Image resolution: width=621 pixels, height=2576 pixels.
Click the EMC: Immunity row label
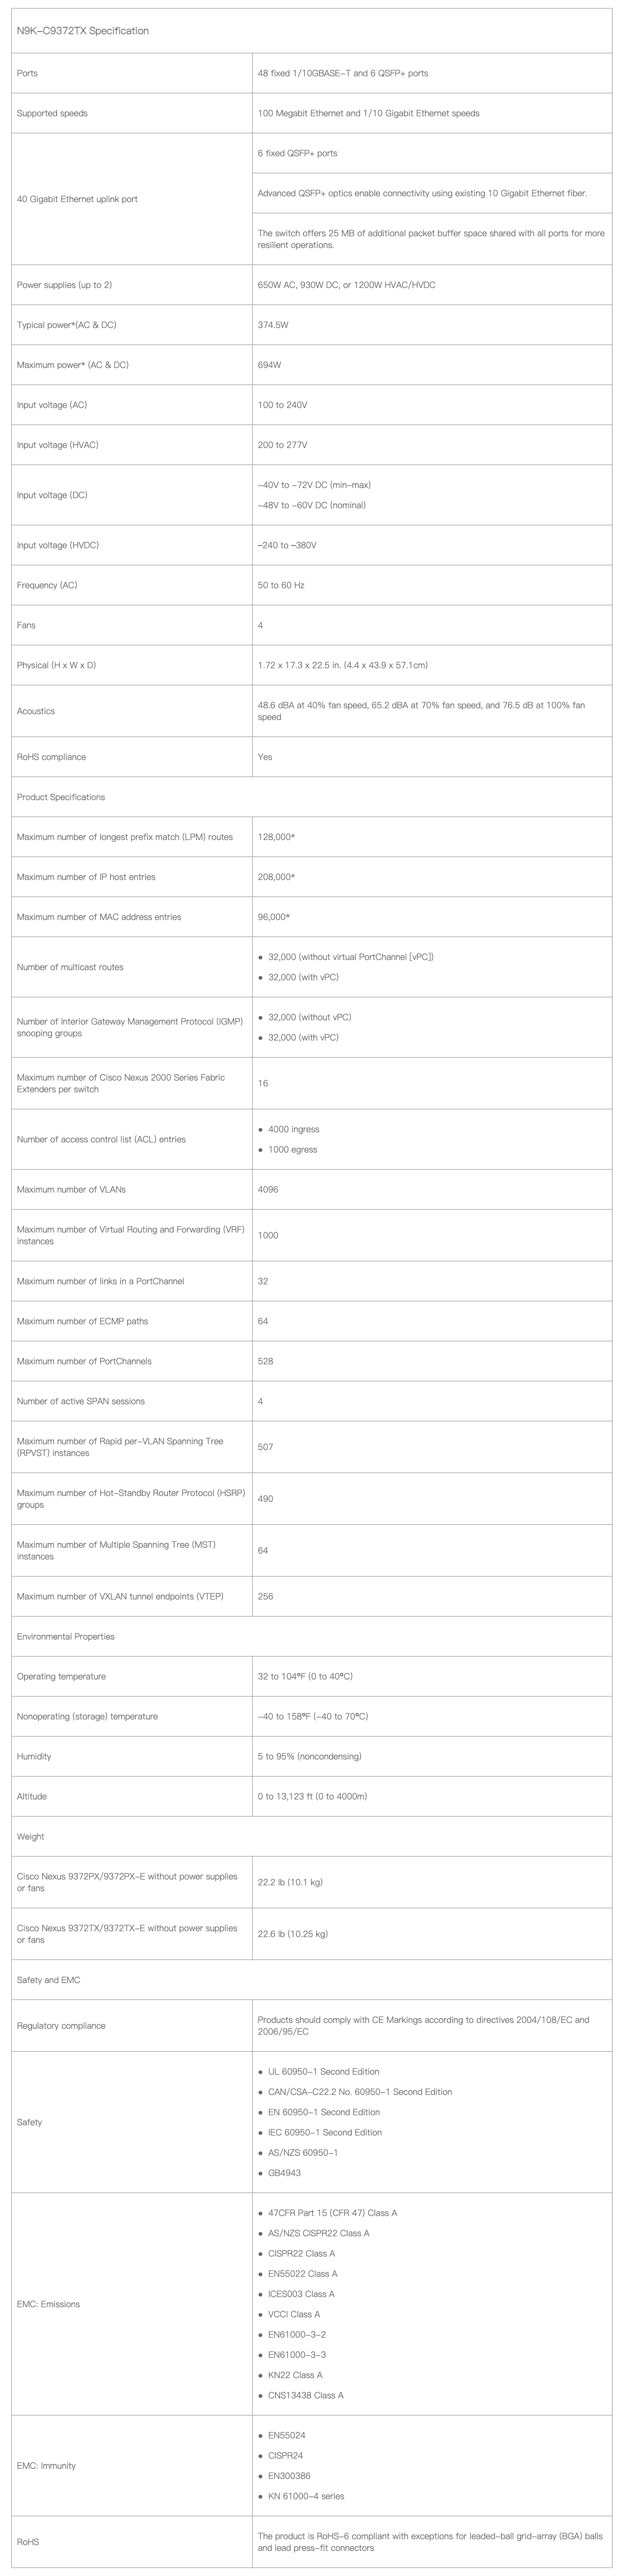point(46,2466)
